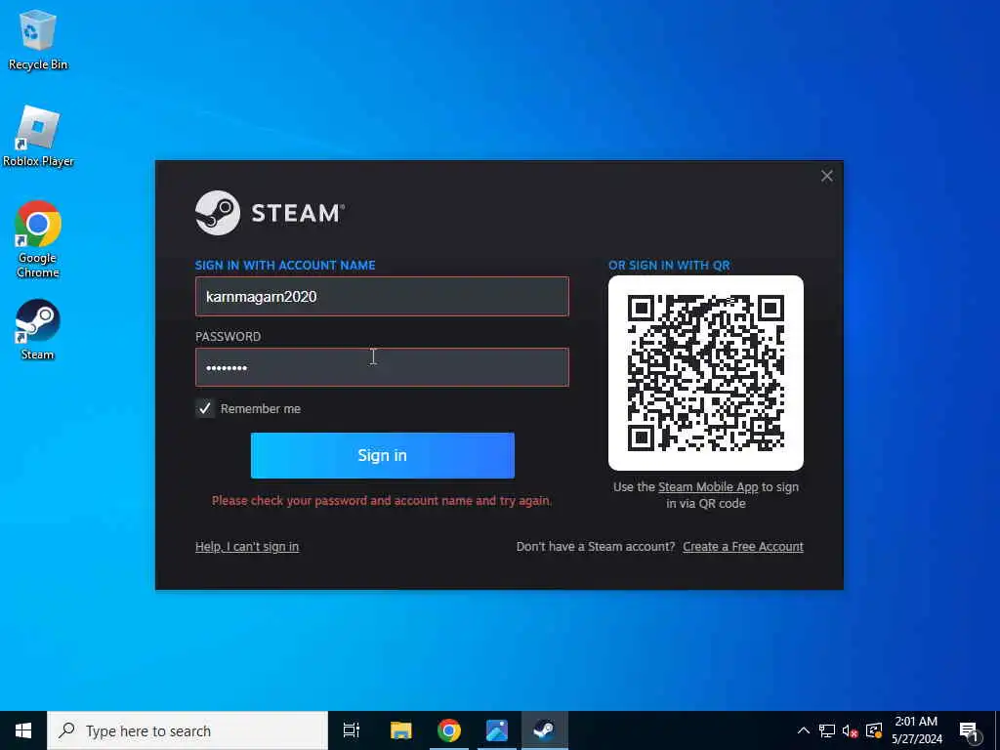The width and height of the screenshot is (1000, 750).
Task: Open the clock showing 2:01 AM
Action: [x=916, y=730]
